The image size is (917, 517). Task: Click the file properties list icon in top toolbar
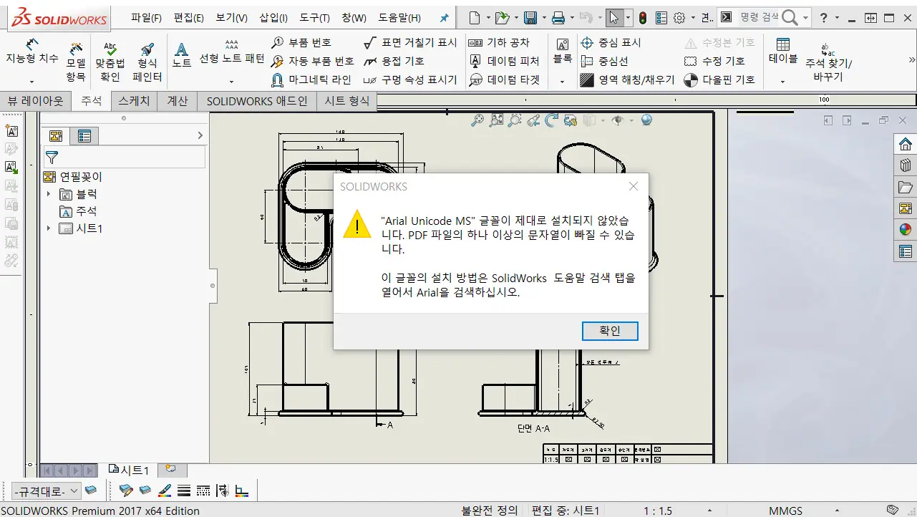tap(661, 18)
